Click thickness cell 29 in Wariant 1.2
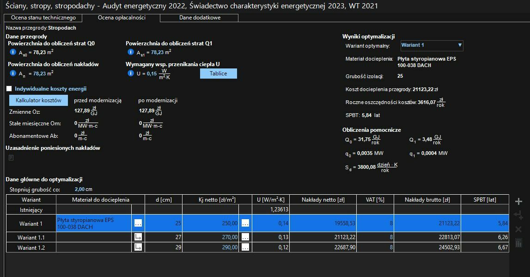Image resolution: width=530 pixels, height=277 pixels. (x=164, y=247)
